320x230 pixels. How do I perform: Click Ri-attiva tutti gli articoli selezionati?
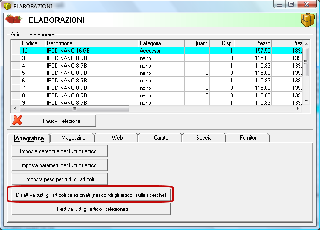91,209
